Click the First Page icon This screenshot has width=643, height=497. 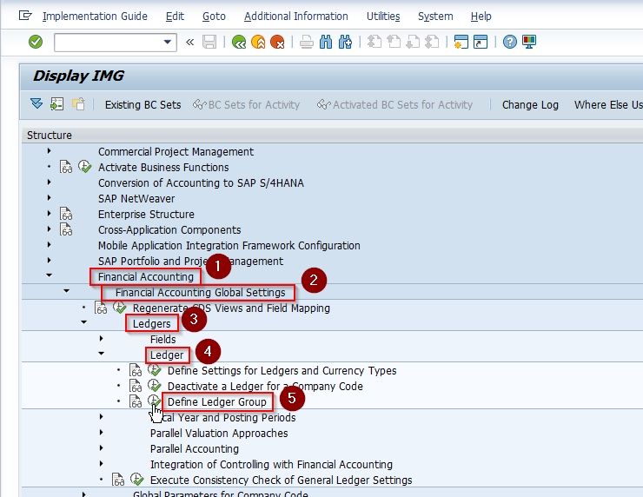tap(374, 42)
